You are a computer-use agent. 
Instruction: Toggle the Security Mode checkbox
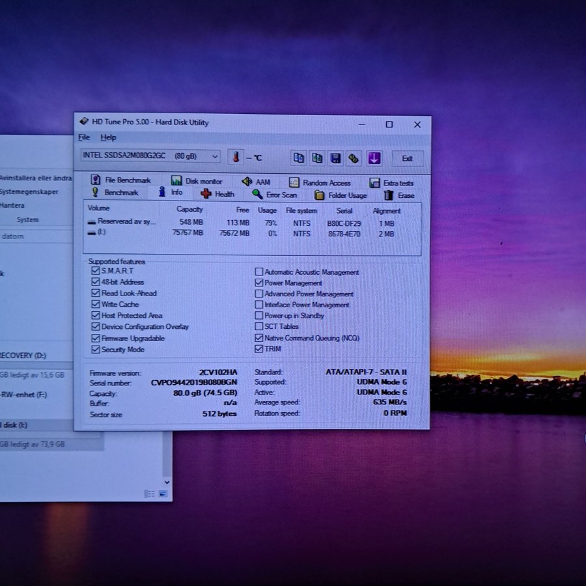point(96,350)
